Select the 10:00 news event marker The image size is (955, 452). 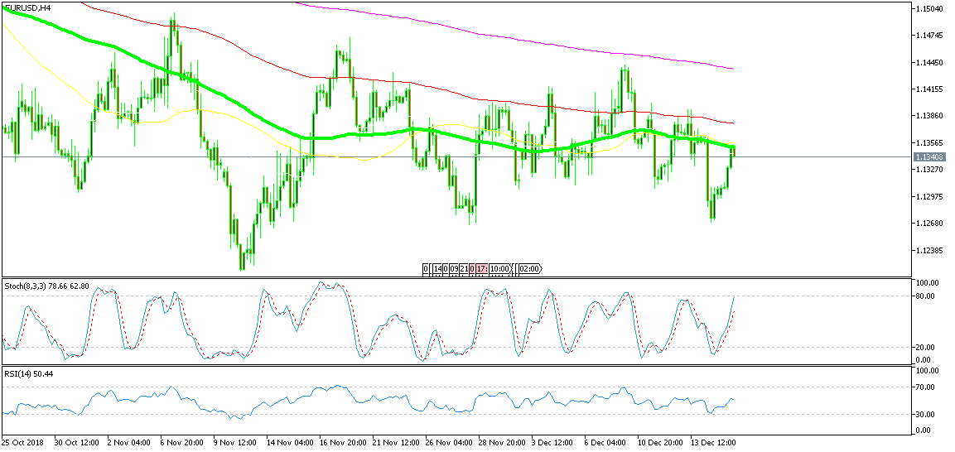(499, 268)
